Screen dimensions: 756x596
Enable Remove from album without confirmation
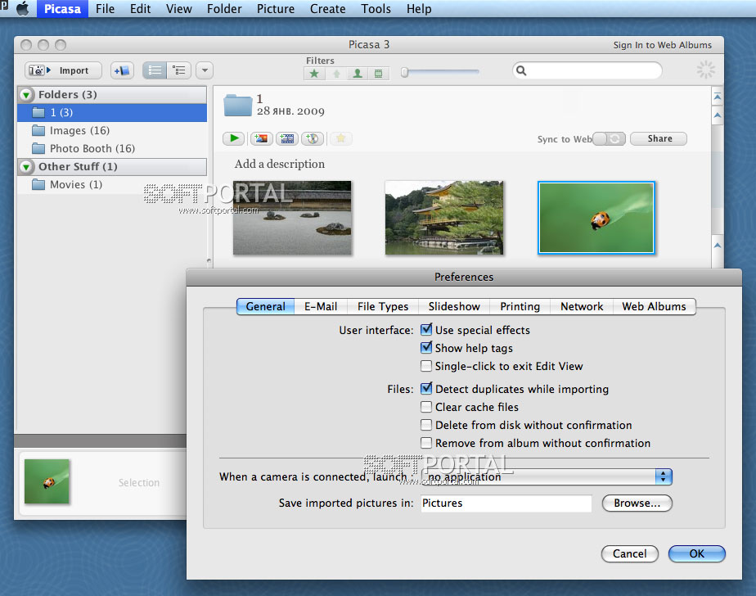pyautogui.click(x=426, y=443)
